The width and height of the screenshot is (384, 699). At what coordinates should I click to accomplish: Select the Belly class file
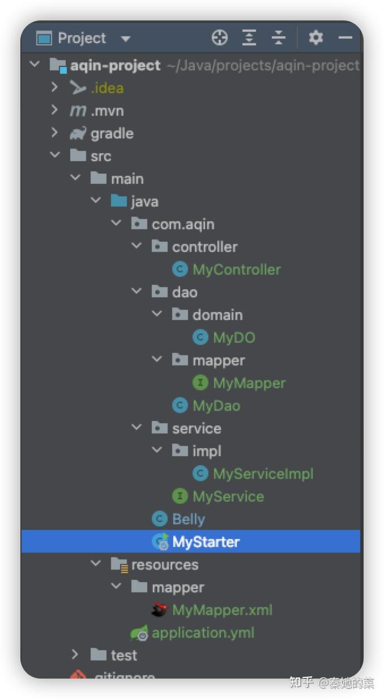click(x=188, y=519)
